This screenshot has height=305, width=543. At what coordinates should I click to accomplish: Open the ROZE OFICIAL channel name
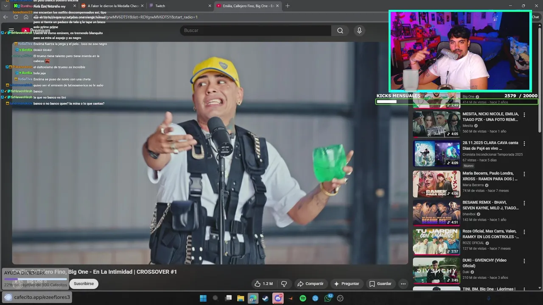tap(473, 243)
